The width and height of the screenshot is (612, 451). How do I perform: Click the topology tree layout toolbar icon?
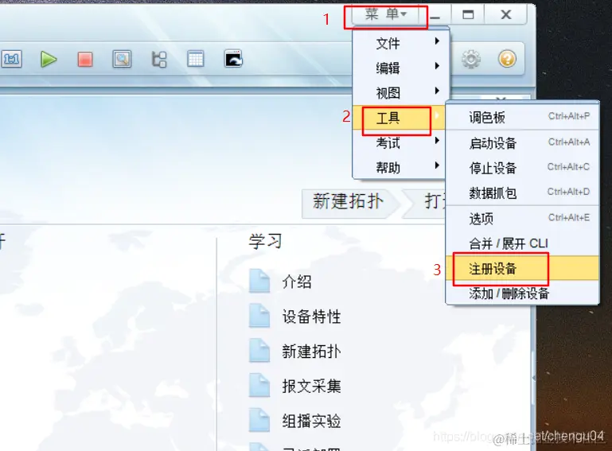pos(159,60)
